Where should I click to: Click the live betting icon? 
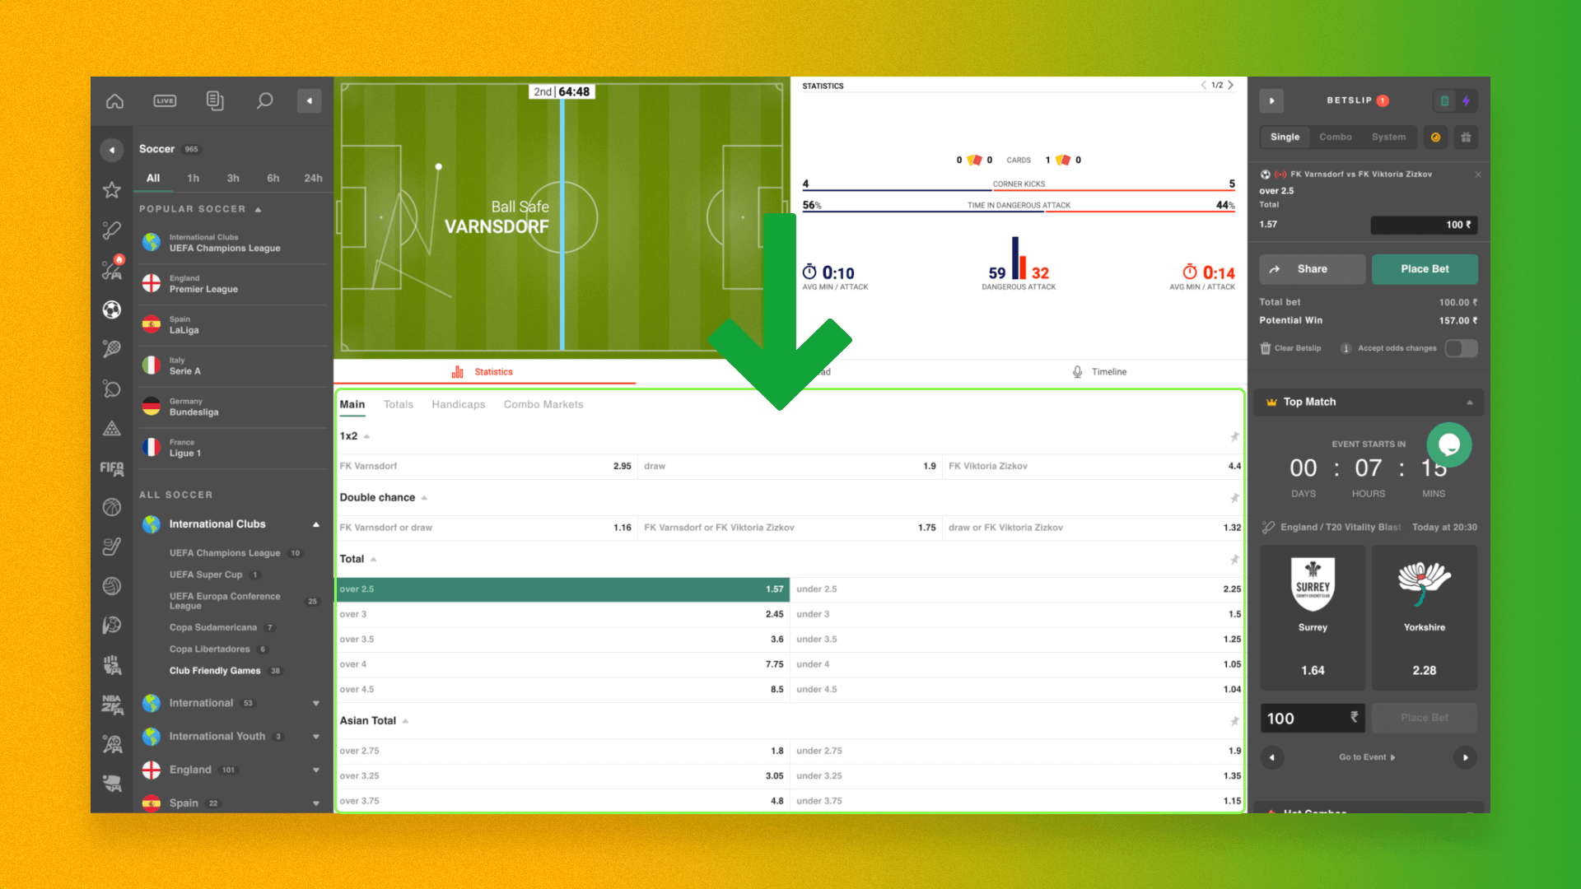pyautogui.click(x=164, y=100)
